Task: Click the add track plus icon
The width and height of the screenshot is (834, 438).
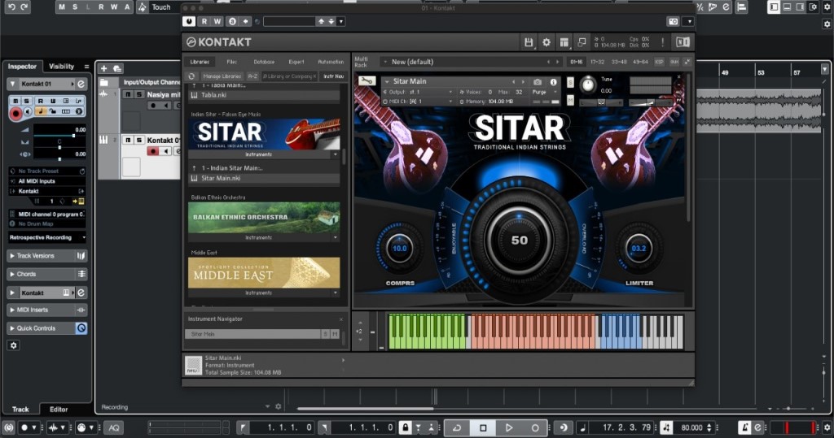Action: click(103, 68)
